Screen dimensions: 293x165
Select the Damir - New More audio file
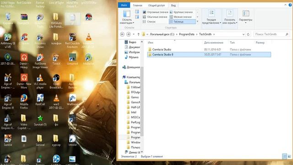(24, 82)
